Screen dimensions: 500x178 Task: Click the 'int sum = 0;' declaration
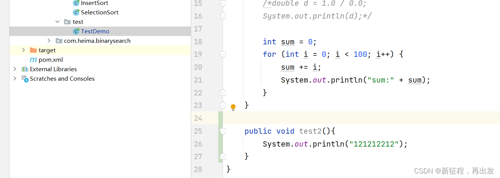pos(290,42)
